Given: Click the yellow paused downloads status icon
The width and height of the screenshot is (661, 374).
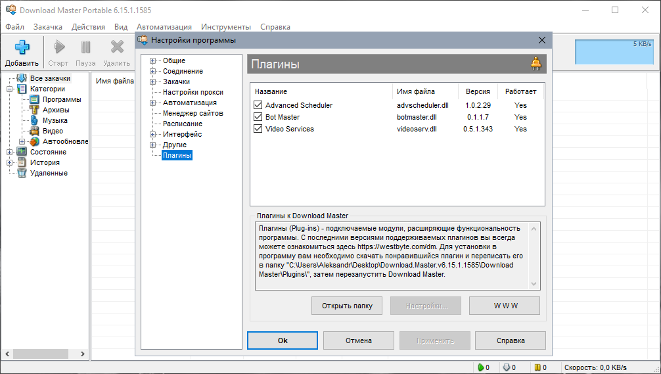Looking at the screenshot, I should tap(537, 367).
